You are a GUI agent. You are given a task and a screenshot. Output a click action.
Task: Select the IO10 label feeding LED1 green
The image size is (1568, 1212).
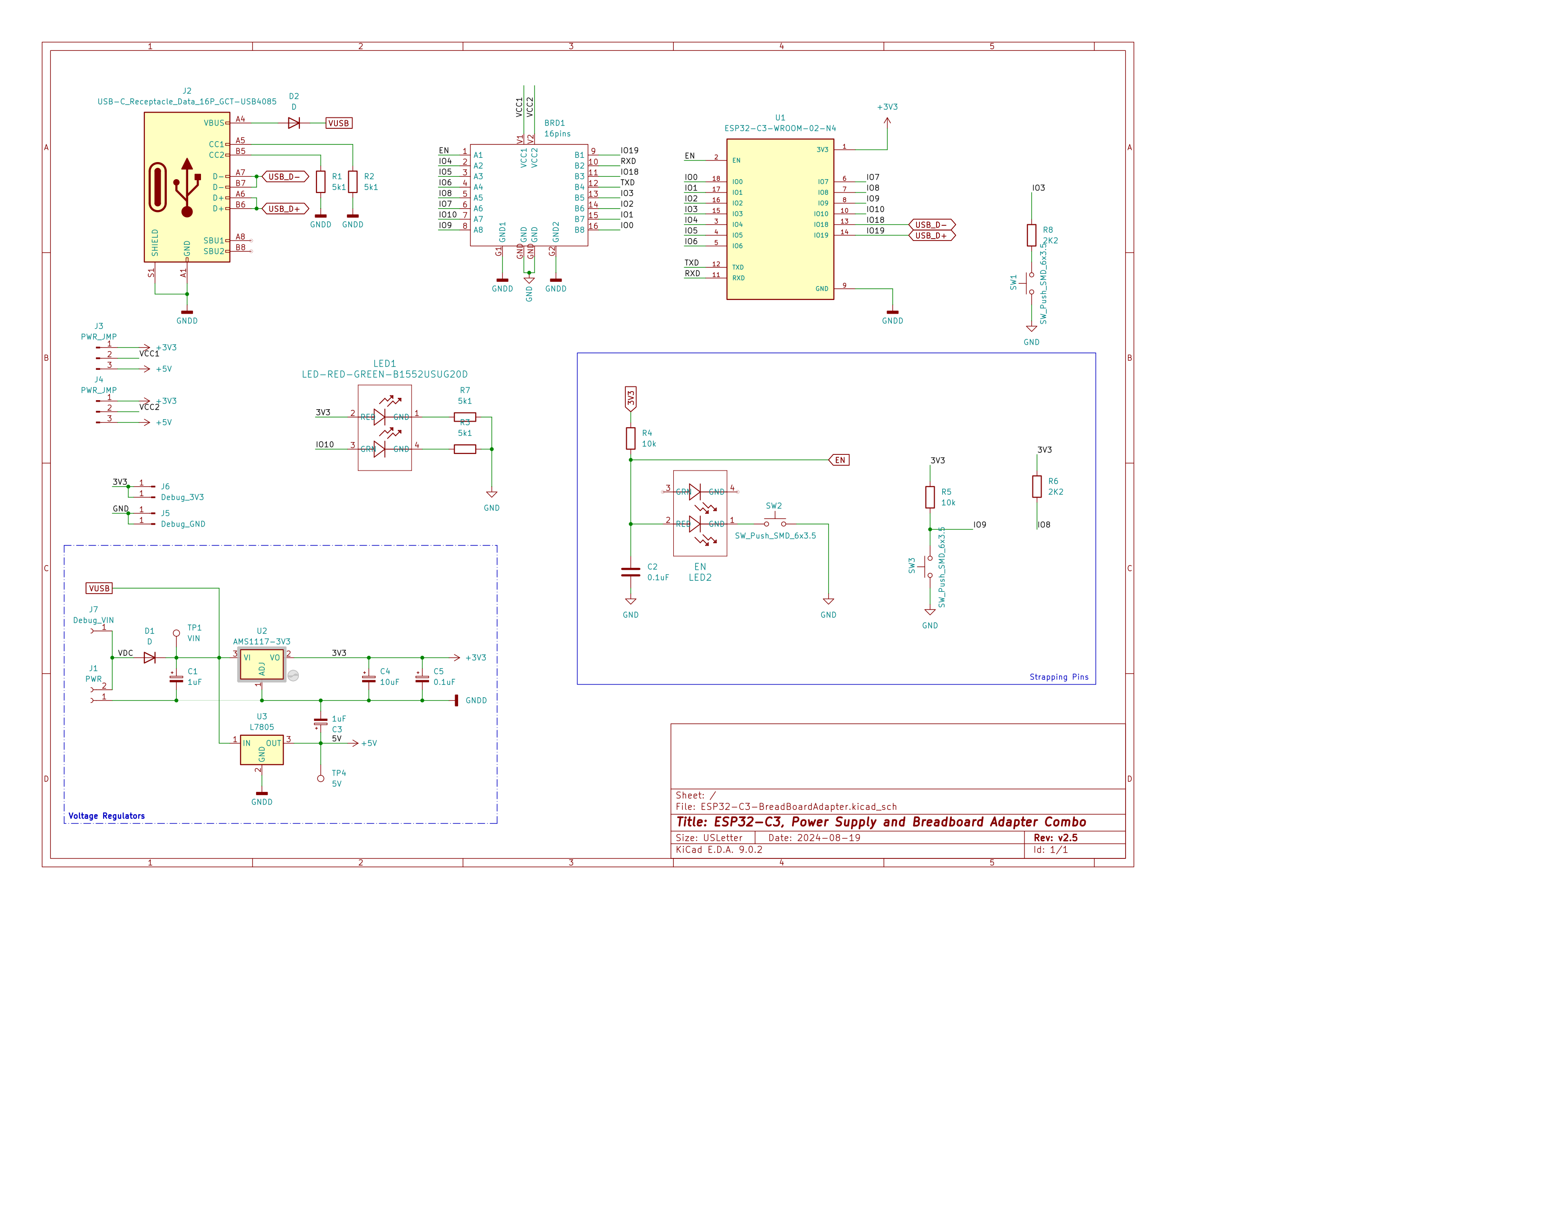(x=325, y=444)
